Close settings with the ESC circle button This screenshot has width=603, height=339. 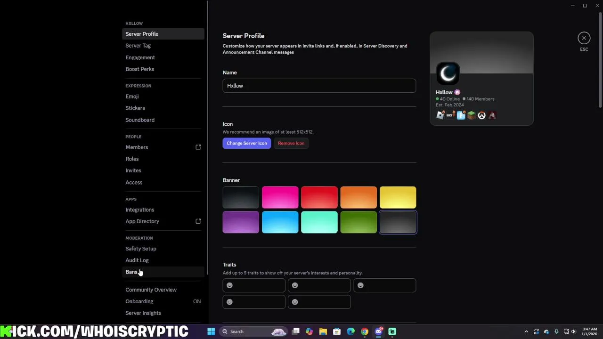(x=584, y=38)
